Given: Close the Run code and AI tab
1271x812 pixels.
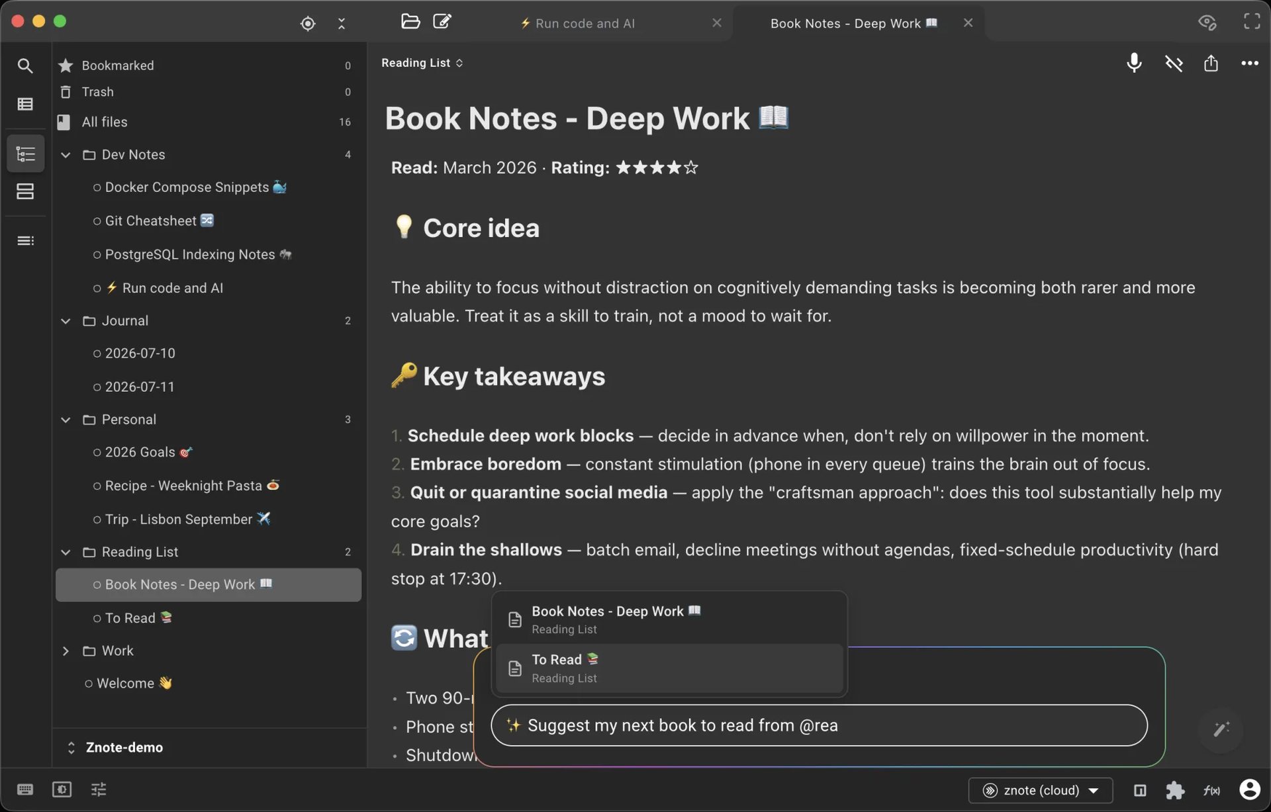Looking at the screenshot, I should (x=716, y=23).
